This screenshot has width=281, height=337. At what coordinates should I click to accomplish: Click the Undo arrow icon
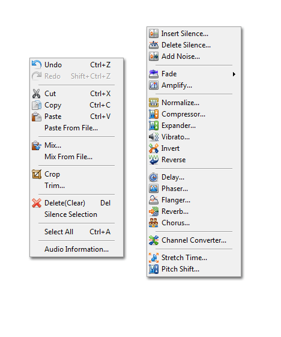click(37, 64)
